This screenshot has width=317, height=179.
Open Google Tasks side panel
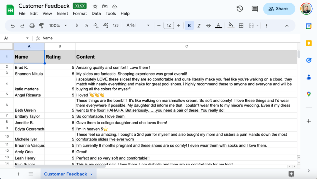309,60
